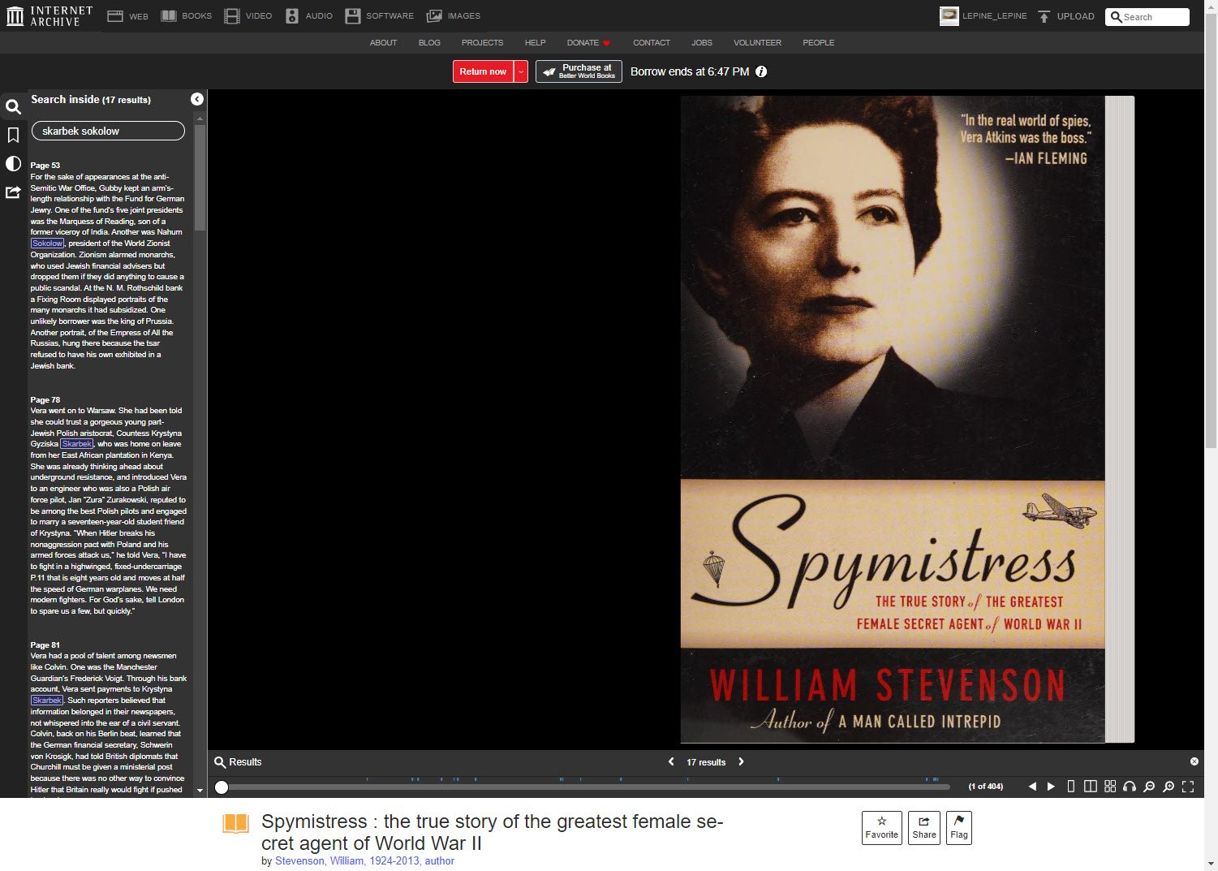Click the highlighted 'Skarbek' match on Page 81
Screen dimensions: 1218x871
tap(47, 700)
